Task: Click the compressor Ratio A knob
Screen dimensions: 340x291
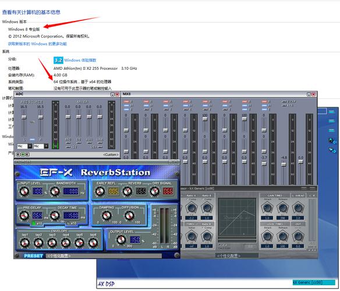Action: tap(192, 208)
